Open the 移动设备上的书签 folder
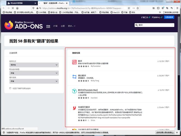Screen dimensions: 181x136 click(x=171, y=12)
